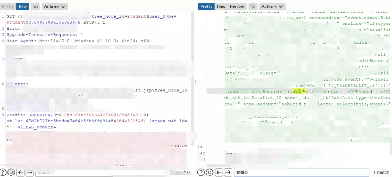Go to next match in response panel

pos(227,172)
